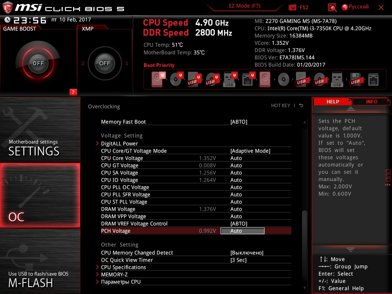The width and height of the screenshot is (392, 294).
Task: Choose the legacy USB key boot icon
Action: point(337,79)
